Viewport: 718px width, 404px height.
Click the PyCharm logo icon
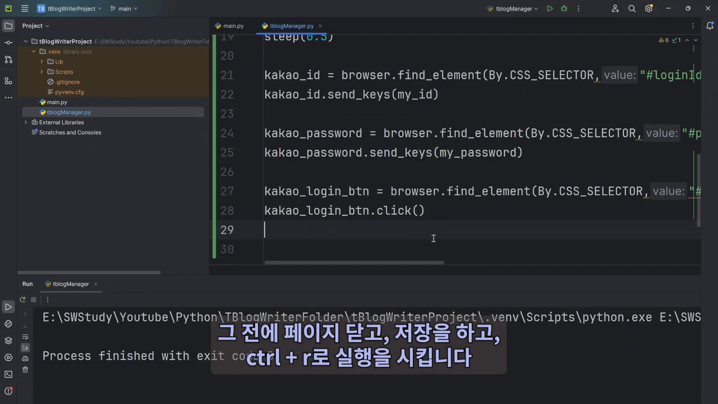[x=8, y=8]
